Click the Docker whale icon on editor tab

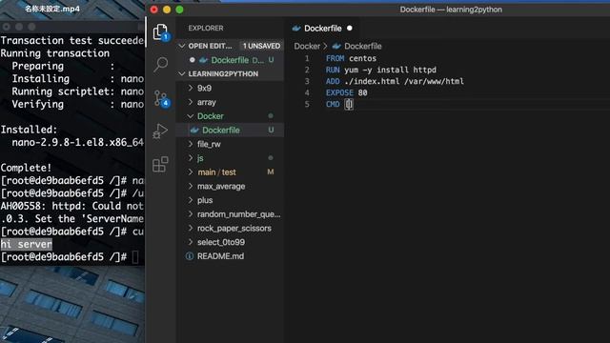(x=296, y=29)
